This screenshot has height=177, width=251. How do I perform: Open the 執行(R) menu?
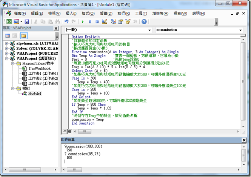point(123,14)
